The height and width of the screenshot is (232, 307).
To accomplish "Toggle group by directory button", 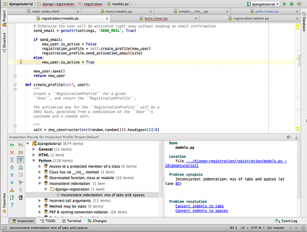I will click(21, 152).
